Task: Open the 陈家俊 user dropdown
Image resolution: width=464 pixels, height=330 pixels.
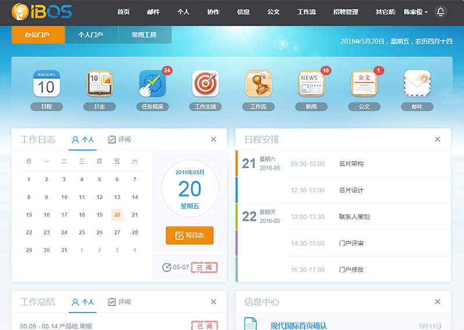Action: tap(416, 12)
